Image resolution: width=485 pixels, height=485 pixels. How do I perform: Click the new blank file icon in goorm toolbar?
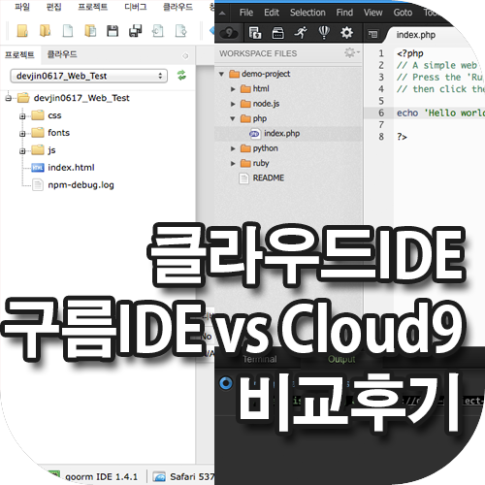pyautogui.click(x=68, y=31)
